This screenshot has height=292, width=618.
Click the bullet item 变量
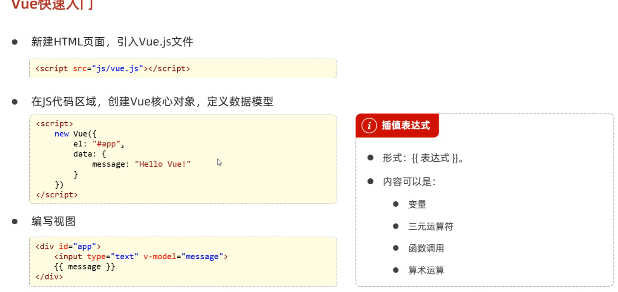coord(417,204)
